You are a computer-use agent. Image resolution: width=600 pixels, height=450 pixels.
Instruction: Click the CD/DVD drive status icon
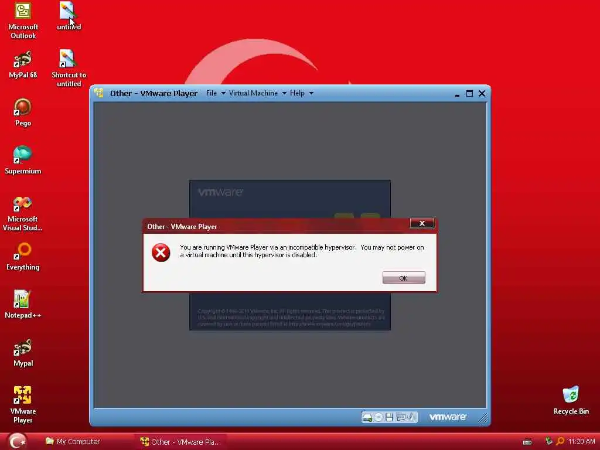click(x=378, y=417)
